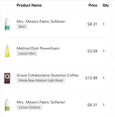This screenshot has height=117, width=115.
Task: Click the Qty column header
Action: coord(106,5)
